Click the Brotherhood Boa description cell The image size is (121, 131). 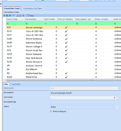click(34, 73)
